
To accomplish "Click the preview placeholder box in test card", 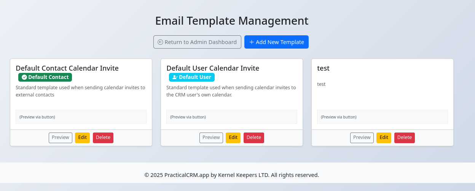I will (383, 117).
